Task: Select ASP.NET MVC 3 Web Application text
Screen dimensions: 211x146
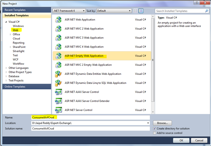Action: tap(84, 38)
